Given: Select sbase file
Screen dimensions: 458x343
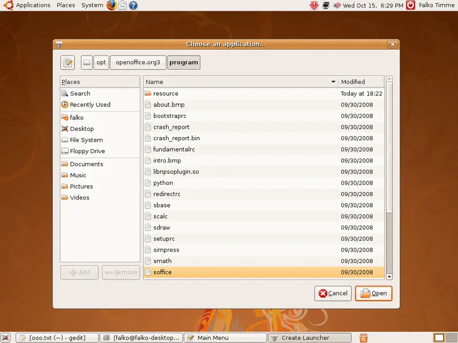Looking at the screenshot, I should point(264,205).
